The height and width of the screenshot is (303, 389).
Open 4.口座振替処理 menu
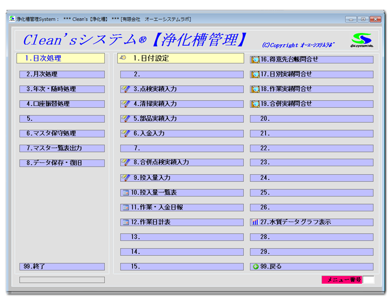click(x=62, y=104)
